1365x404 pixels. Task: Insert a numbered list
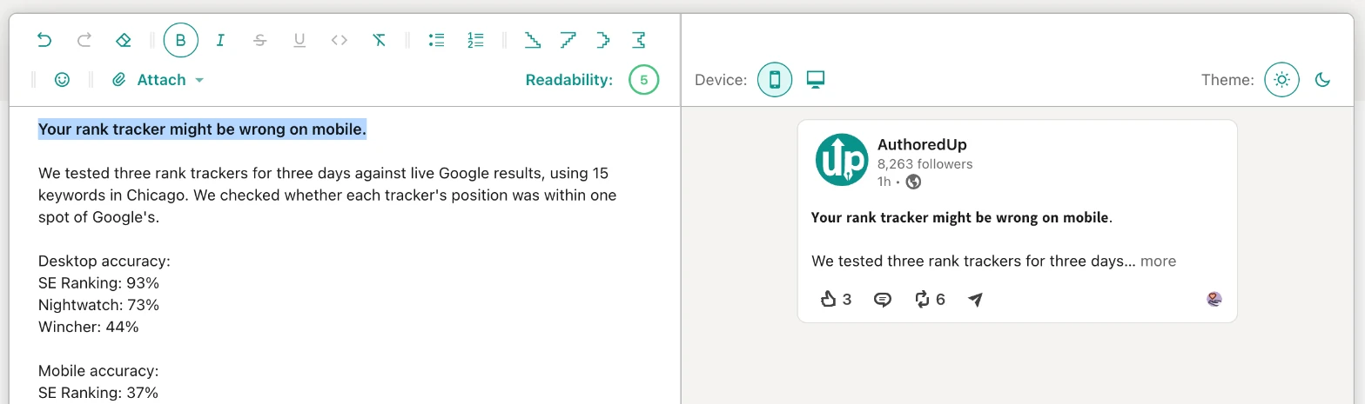coord(475,40)
